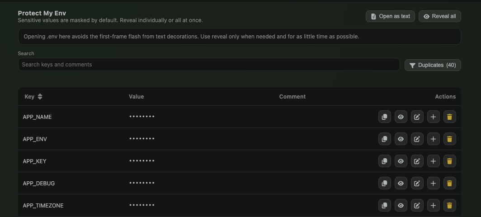The height and width of the screenshot is (217, 481).
Task: Delete the APP_KEY row
Action: 449,161
